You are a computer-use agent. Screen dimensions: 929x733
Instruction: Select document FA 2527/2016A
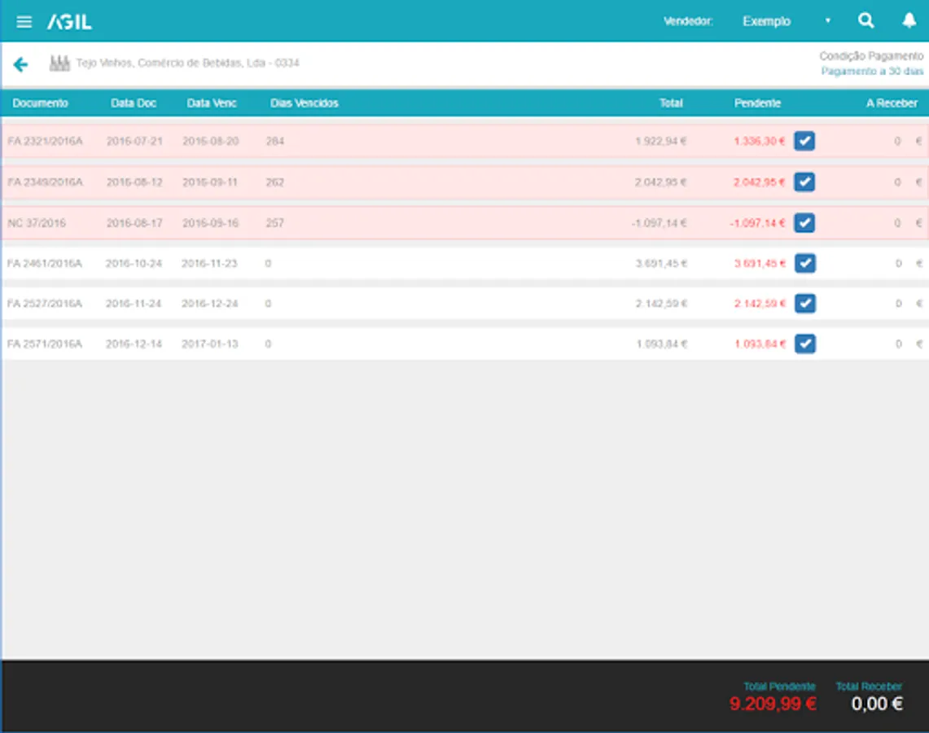point(45,304)
